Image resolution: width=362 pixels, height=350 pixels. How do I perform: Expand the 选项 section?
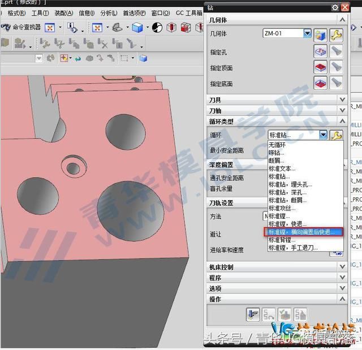[x=342, y=288]
